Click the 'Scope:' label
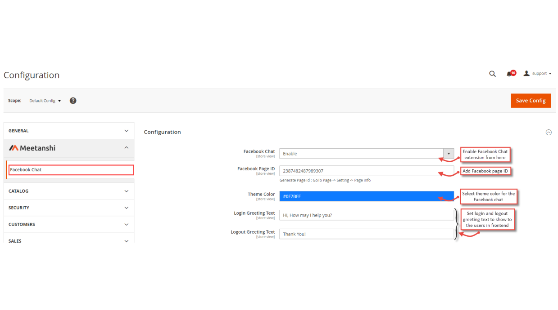This screenshot has height=310, width=558. click(14, 101)
